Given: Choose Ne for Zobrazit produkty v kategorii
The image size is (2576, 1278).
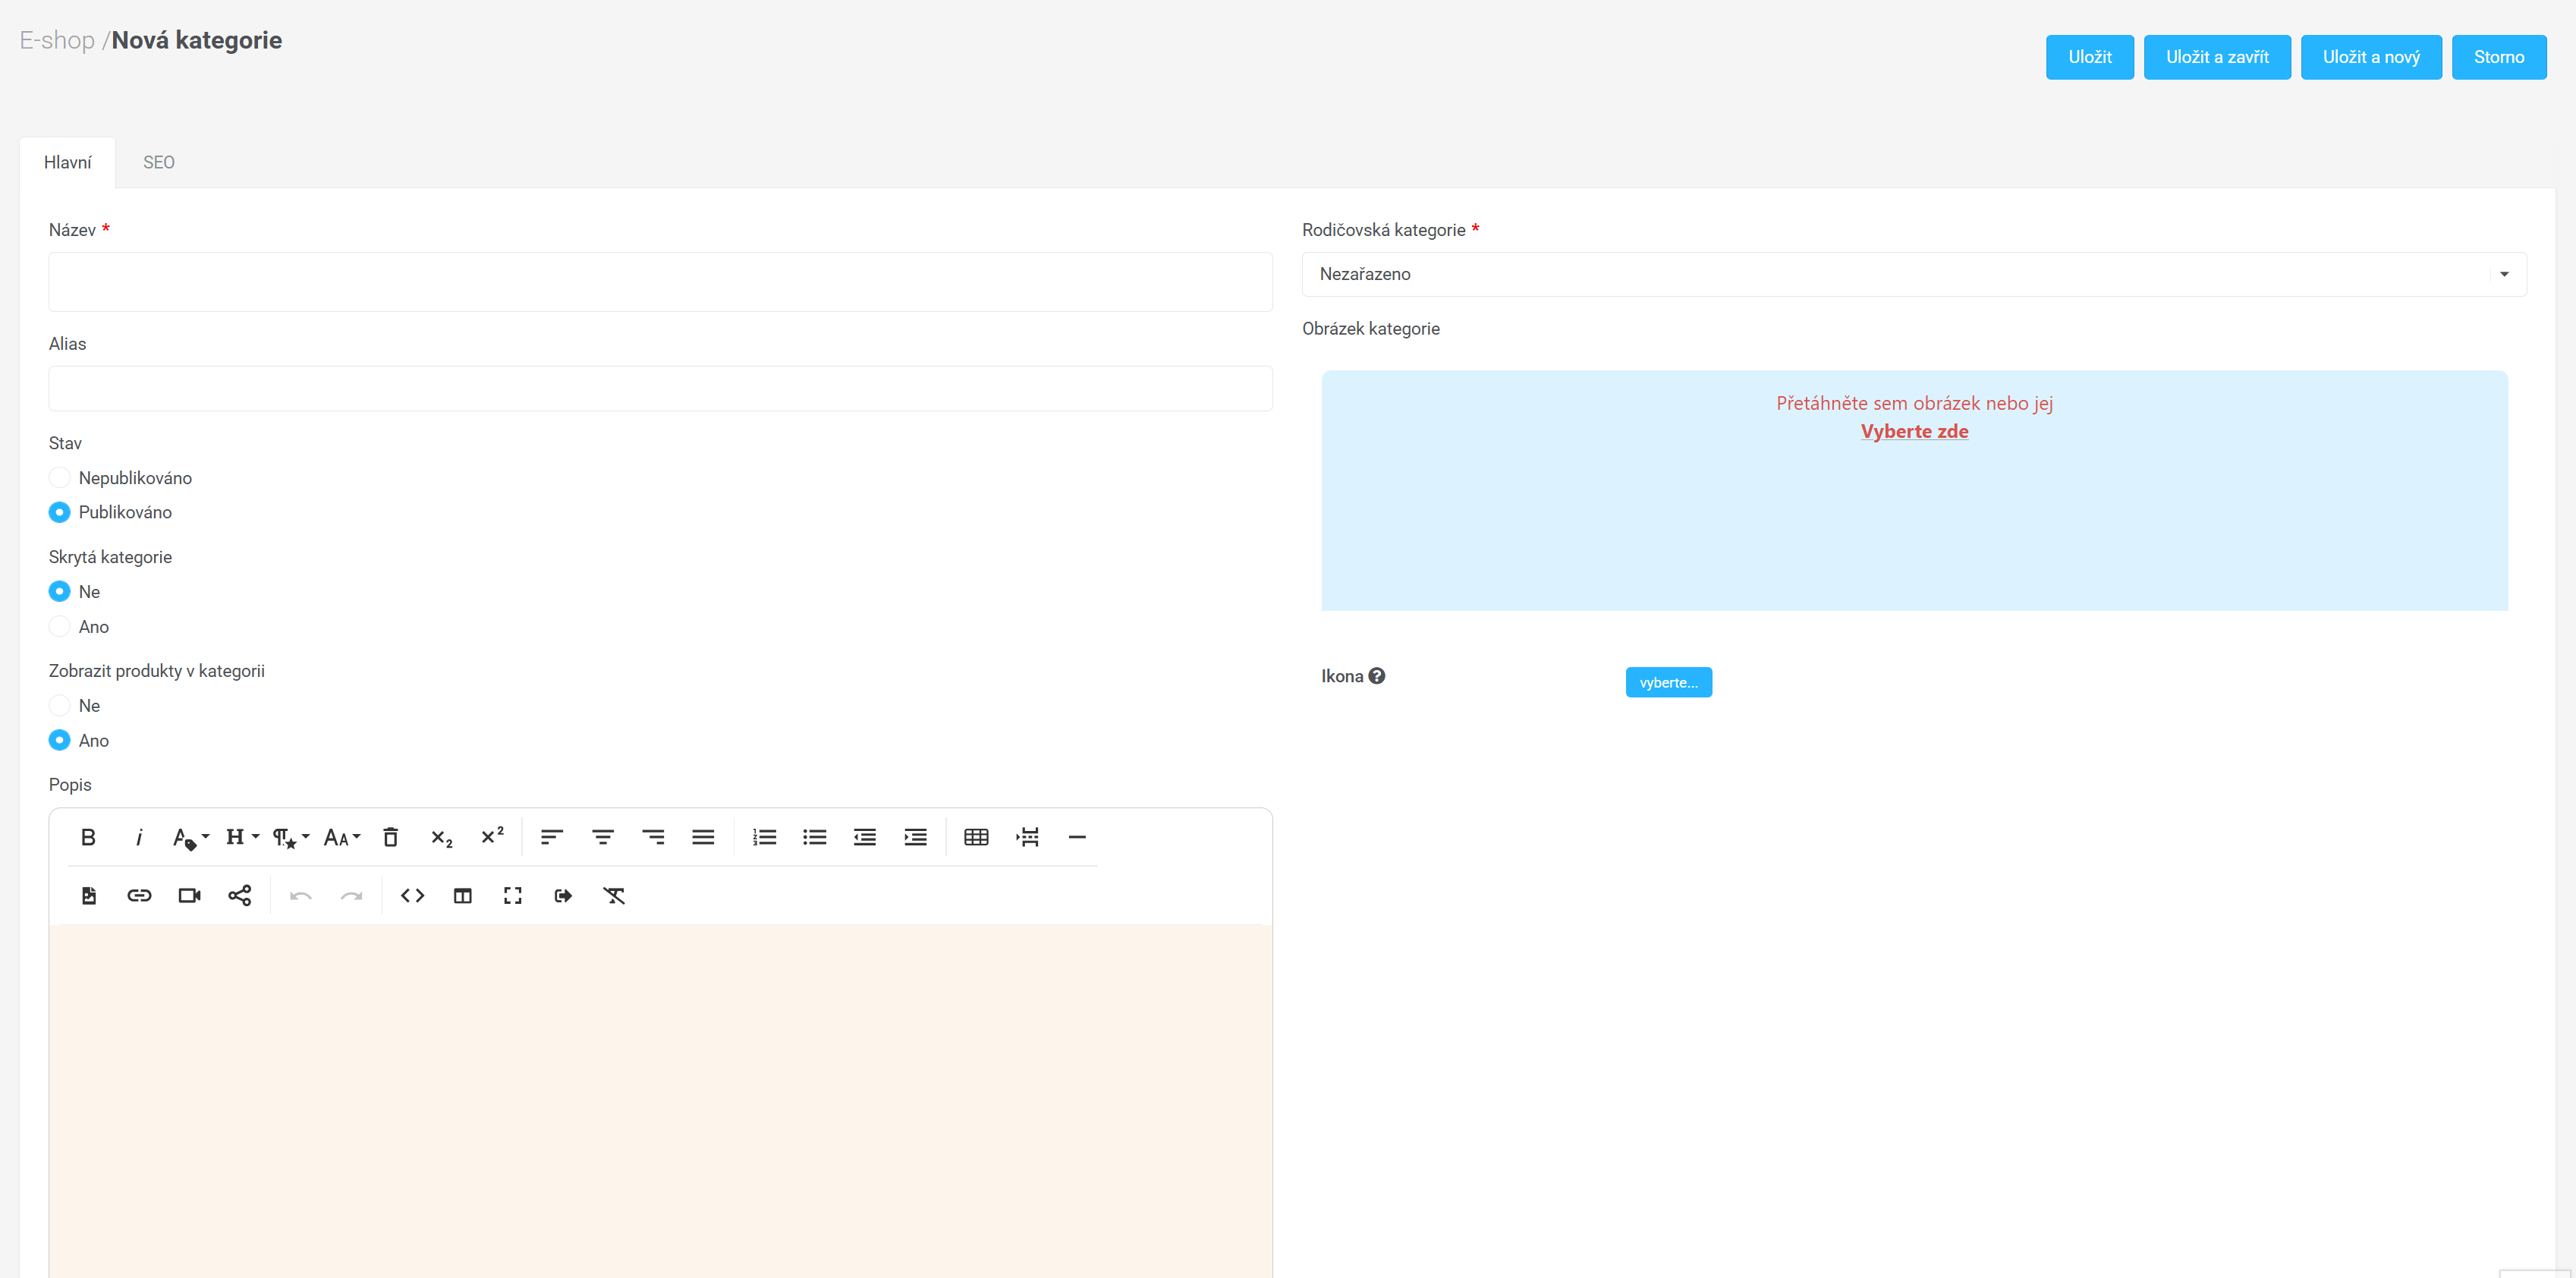Looking at the screenshot, I should pyautogui.click(x=60, y=706).
